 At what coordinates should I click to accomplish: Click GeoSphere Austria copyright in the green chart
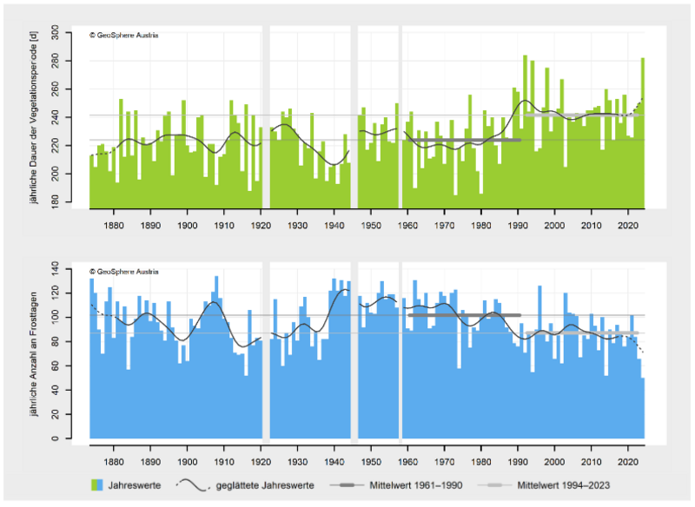tap(124, 36)
